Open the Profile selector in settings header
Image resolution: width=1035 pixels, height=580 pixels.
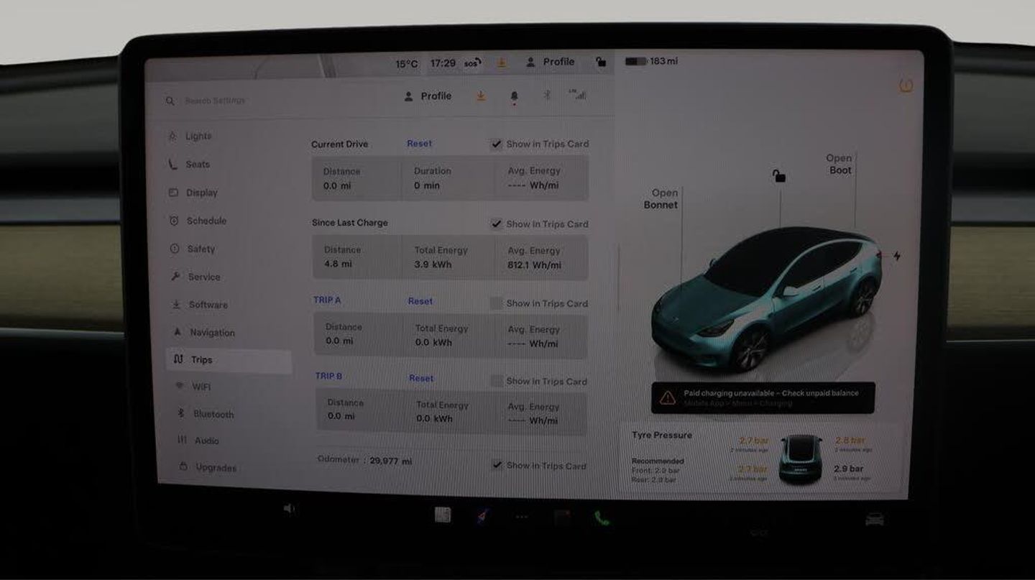coord(428,96)
